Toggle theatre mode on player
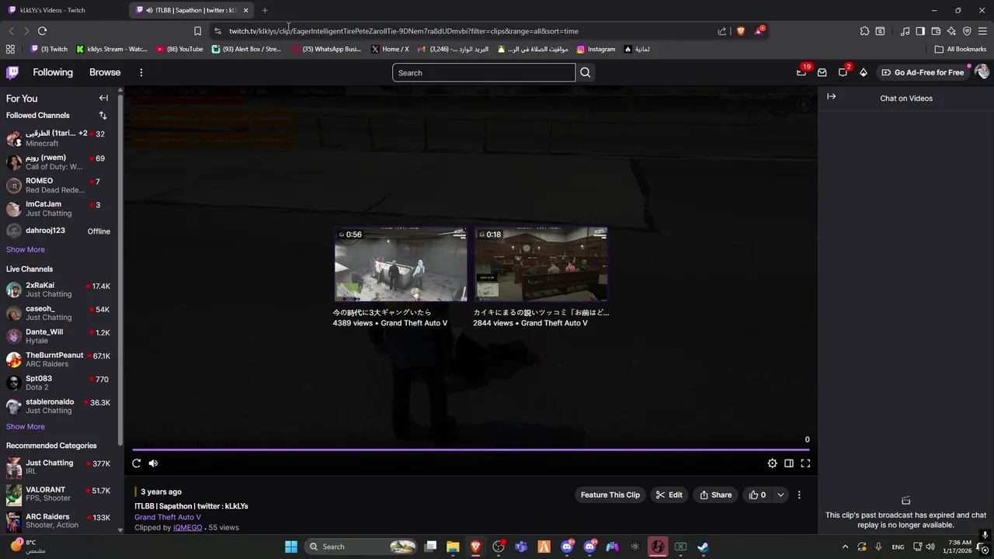 pyautogui.click(x=789, y=464)
